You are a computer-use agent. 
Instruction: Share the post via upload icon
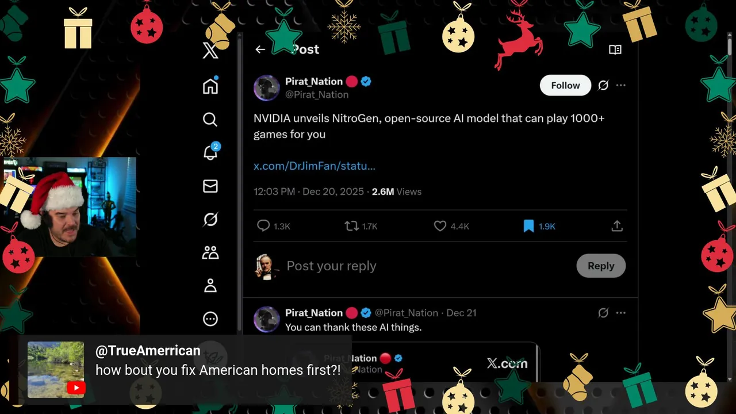[x=617, y=227]
